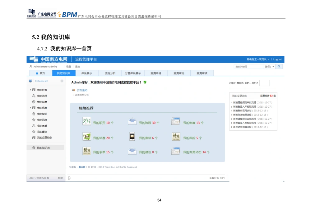Click inside the 搜索关键词 input field
Screen dimensions: 311x220
(x=247, y=66)
